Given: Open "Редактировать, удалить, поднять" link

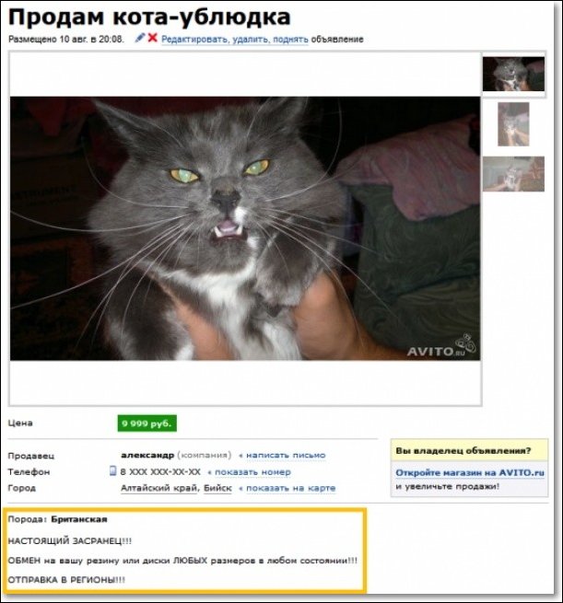Looking at the screenshot, I should coord(235,40).
